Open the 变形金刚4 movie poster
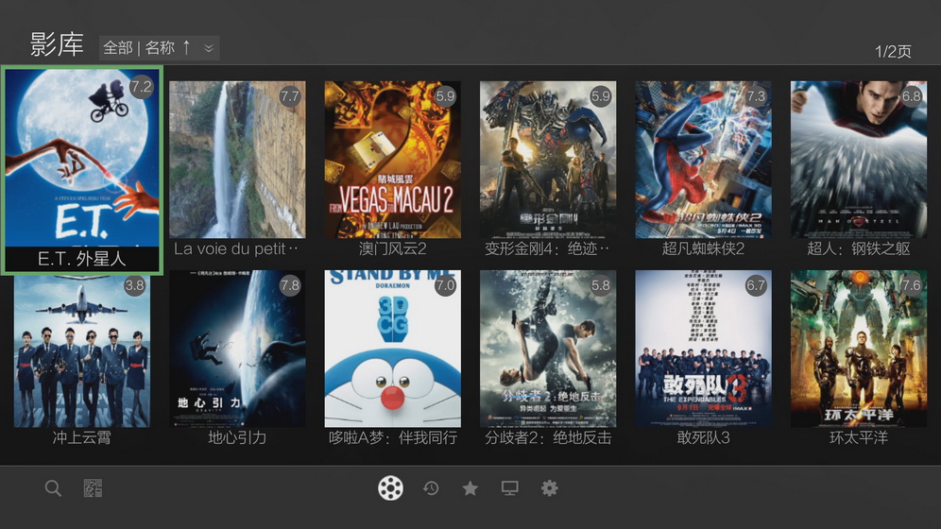 click(x=548, y=160)
